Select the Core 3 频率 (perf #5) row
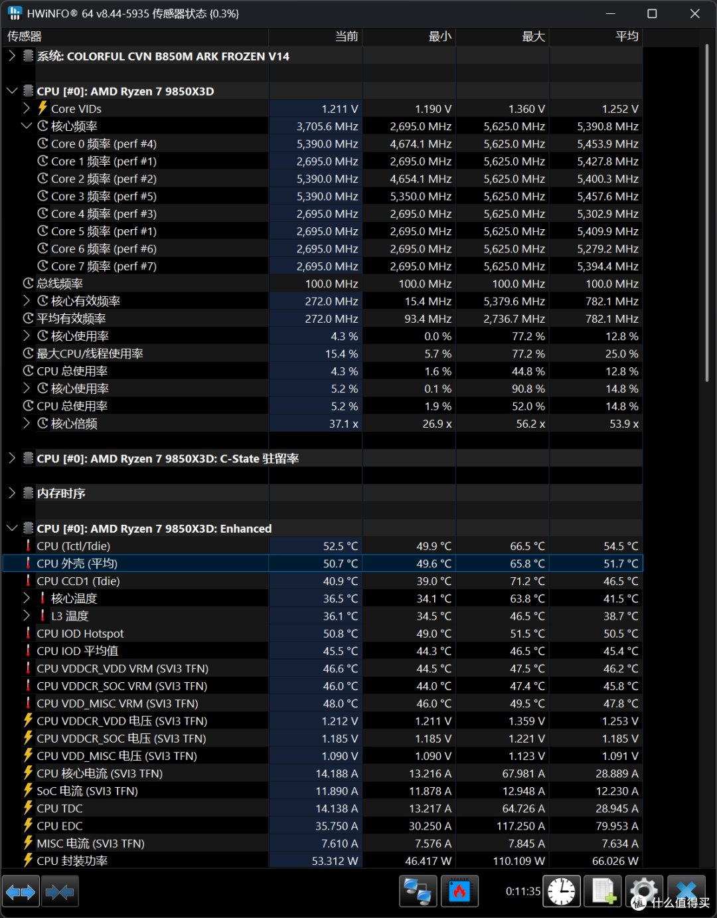Viewport: 717px width, 918px height. coord(323,196)
